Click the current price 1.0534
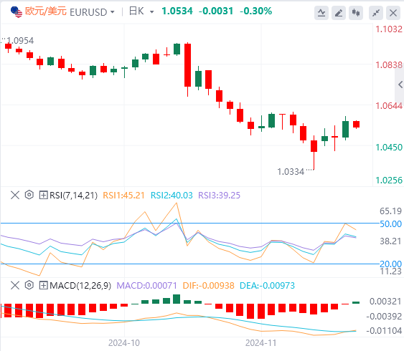 (x=177, y=11)
